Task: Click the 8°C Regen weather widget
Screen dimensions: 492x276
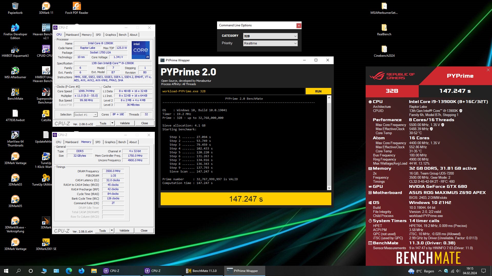Action: 421,271
